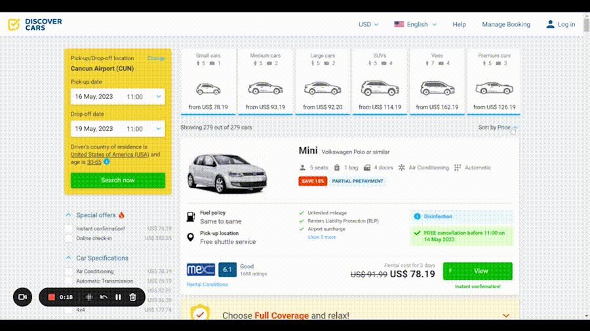
Task: Delete the recording with the trash icon
Action: tap(132, 297)
